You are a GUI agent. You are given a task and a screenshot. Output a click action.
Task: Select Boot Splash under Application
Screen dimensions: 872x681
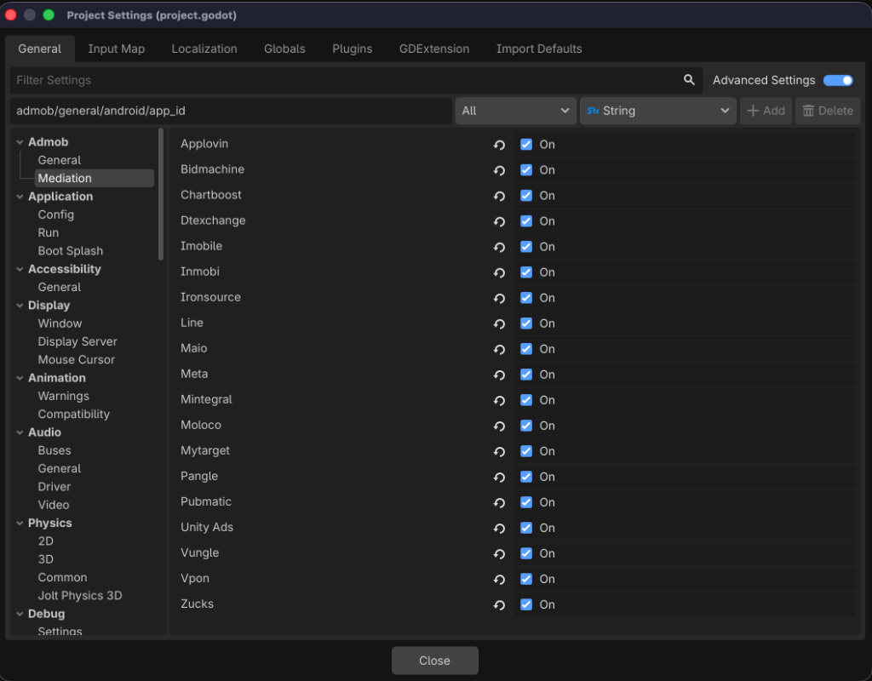point(70,251)
